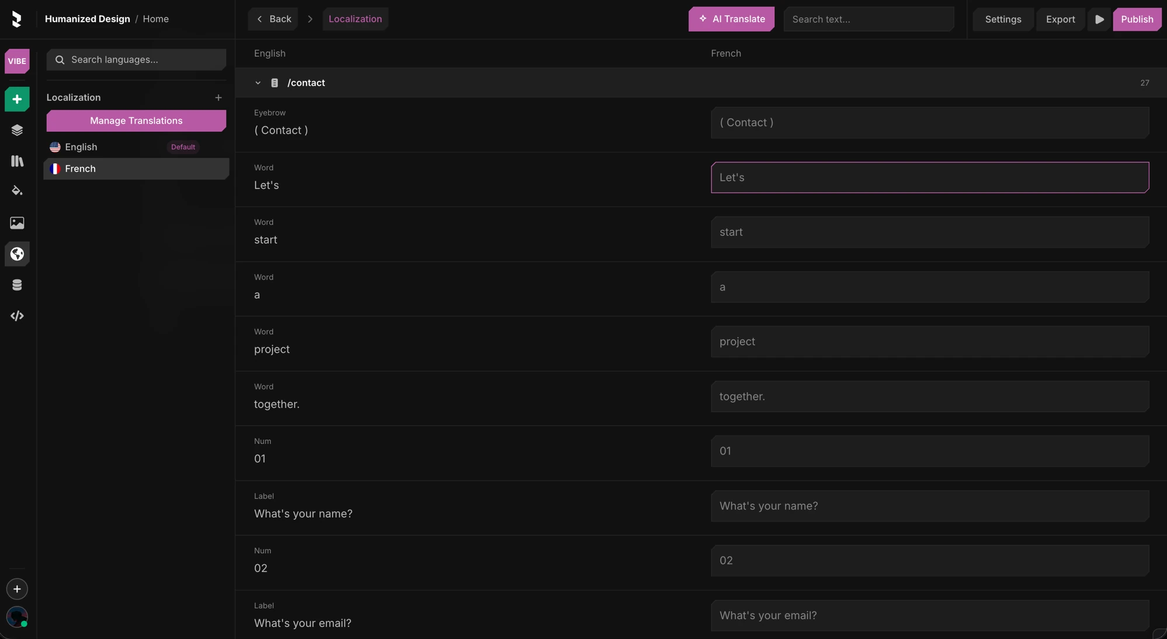Click the globe localization icon

tap(17, 254)
